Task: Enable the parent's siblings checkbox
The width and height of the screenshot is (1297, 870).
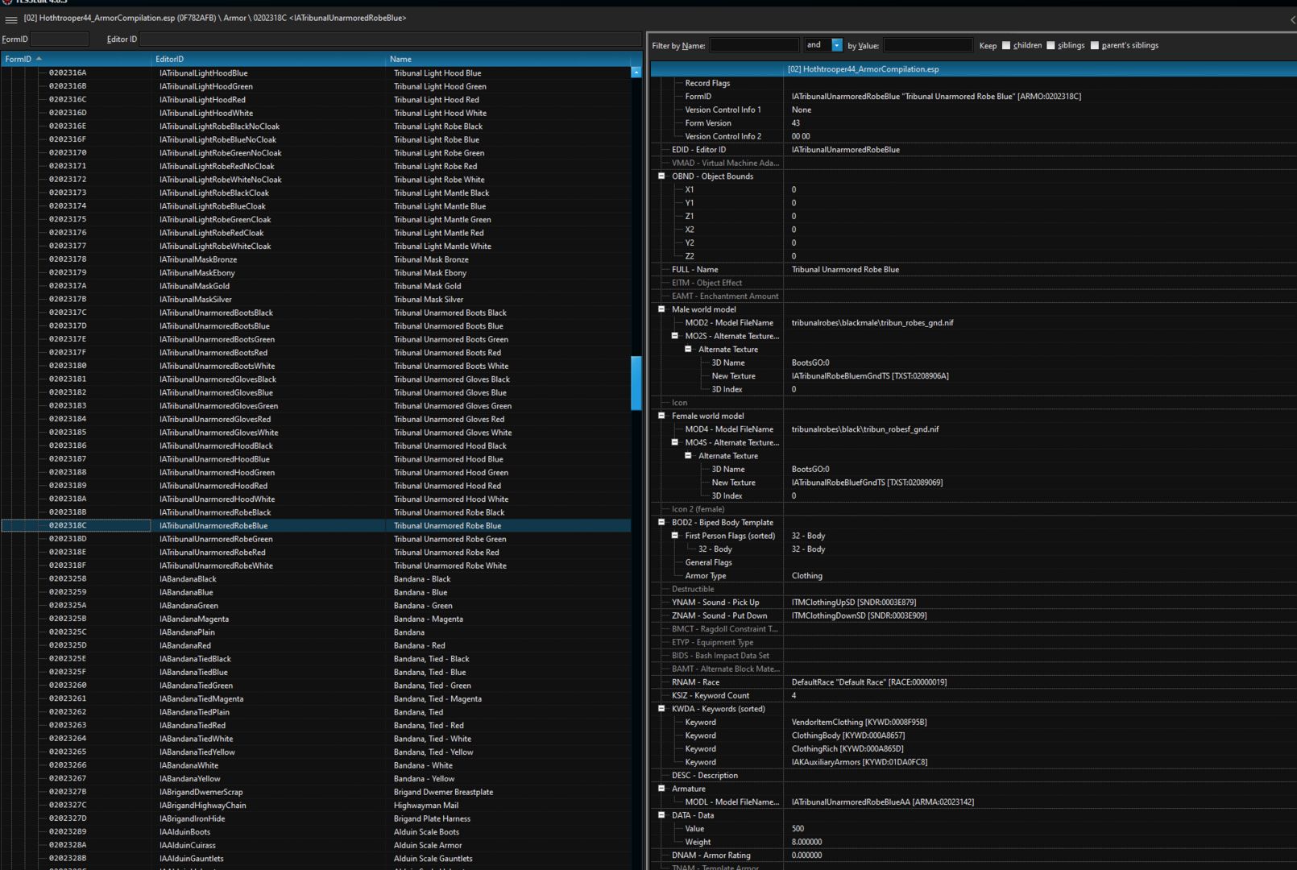Action: point(1094,46)
